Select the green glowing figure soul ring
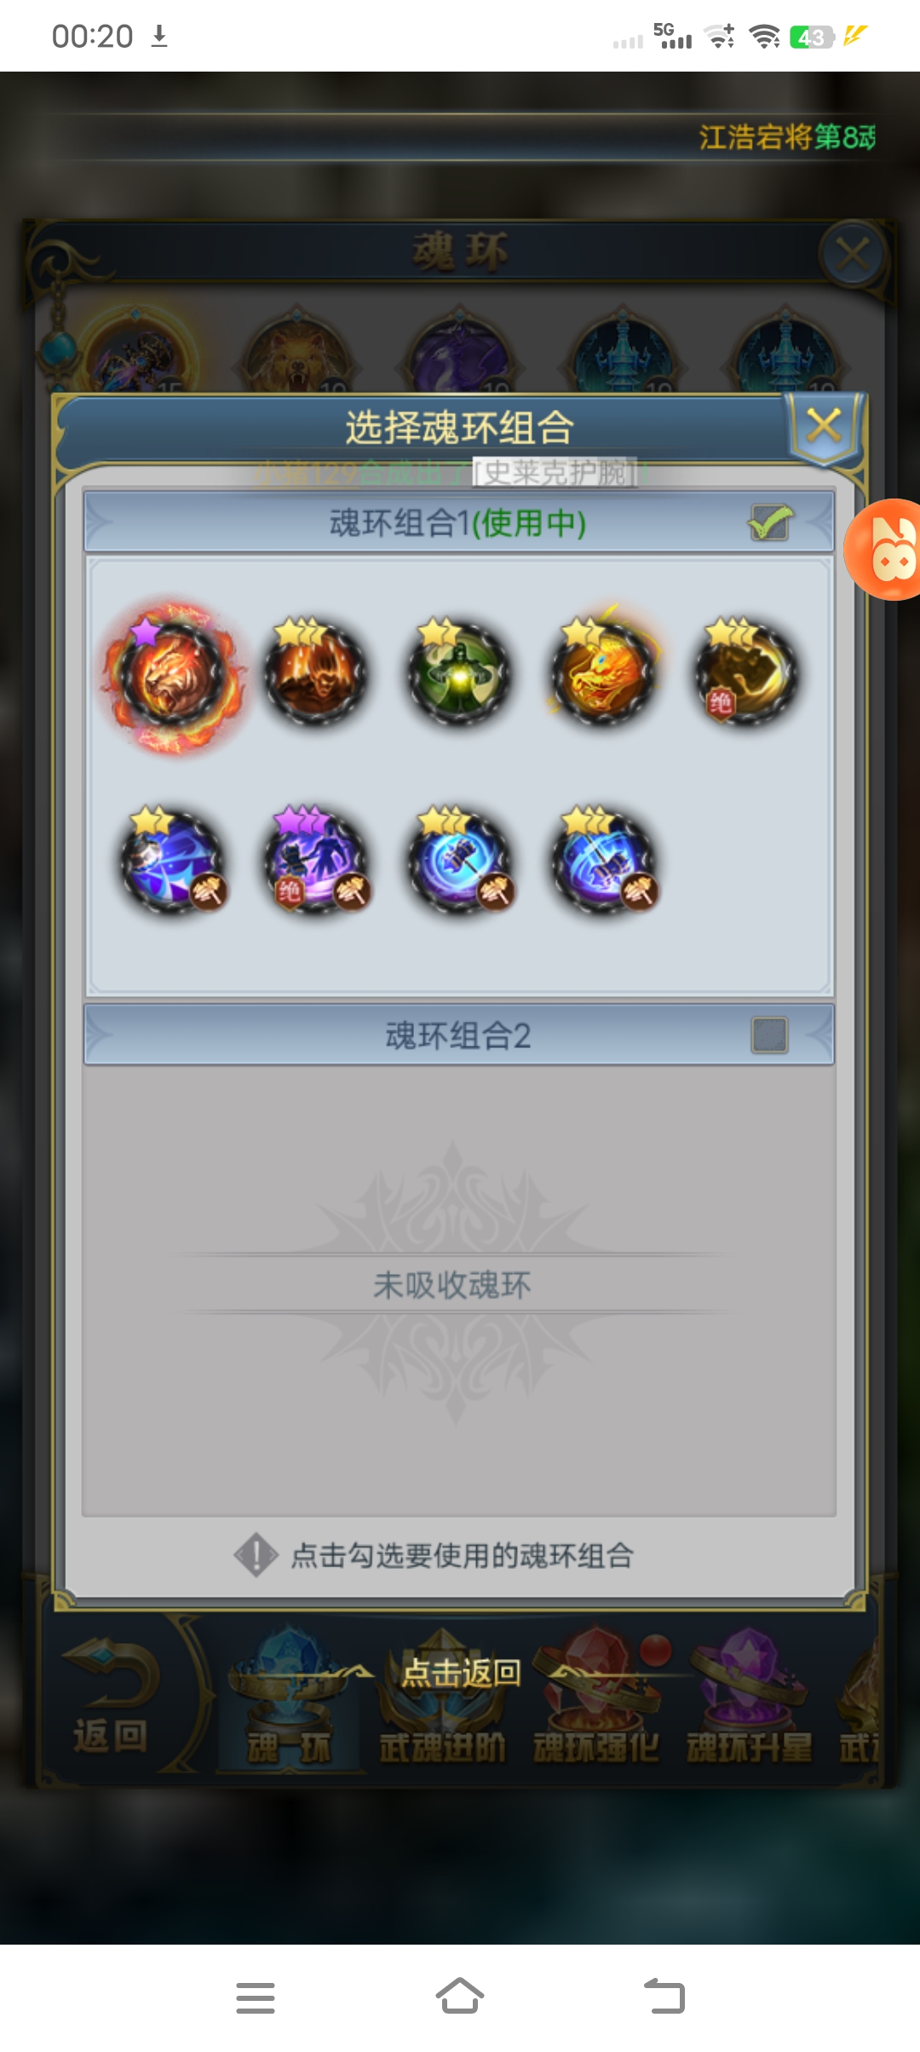 click(x=460, y=673)
